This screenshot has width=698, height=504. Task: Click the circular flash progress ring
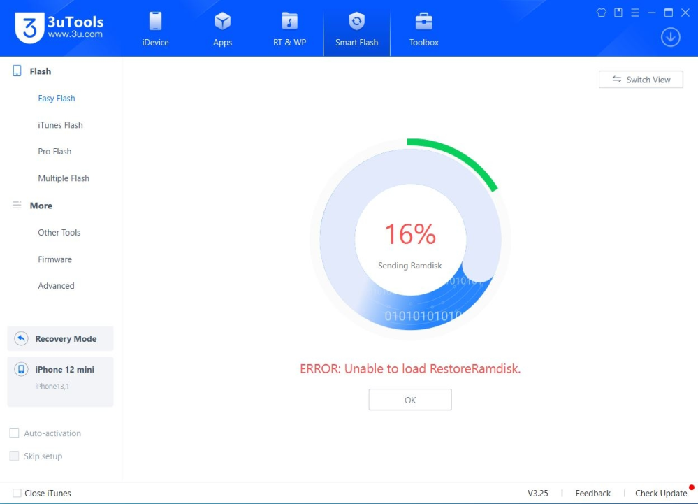410,239
